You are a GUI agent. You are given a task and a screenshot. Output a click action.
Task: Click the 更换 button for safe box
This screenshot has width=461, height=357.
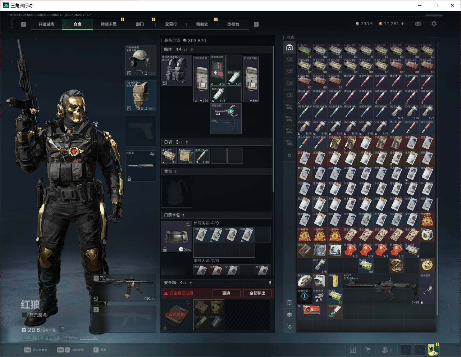pyautogui.click(x=226, y=293)
